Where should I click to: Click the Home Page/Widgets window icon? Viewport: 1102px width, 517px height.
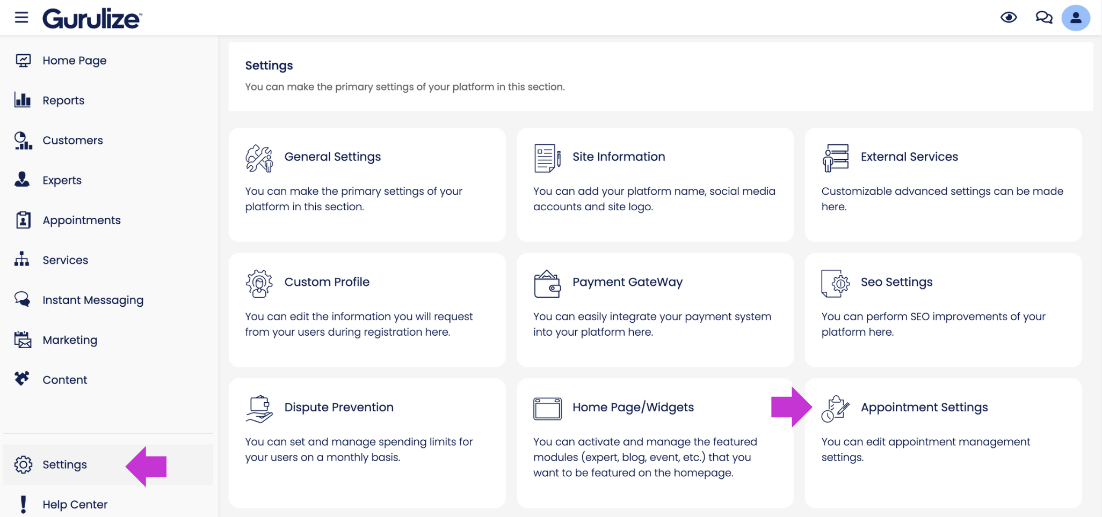point(547,409)
